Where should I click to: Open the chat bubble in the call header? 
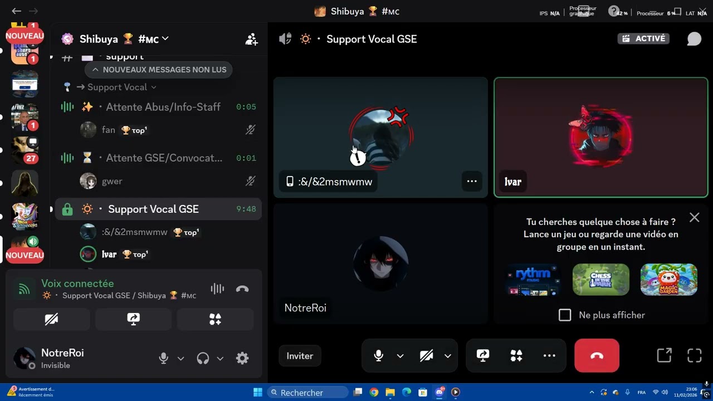coord(694,38)
